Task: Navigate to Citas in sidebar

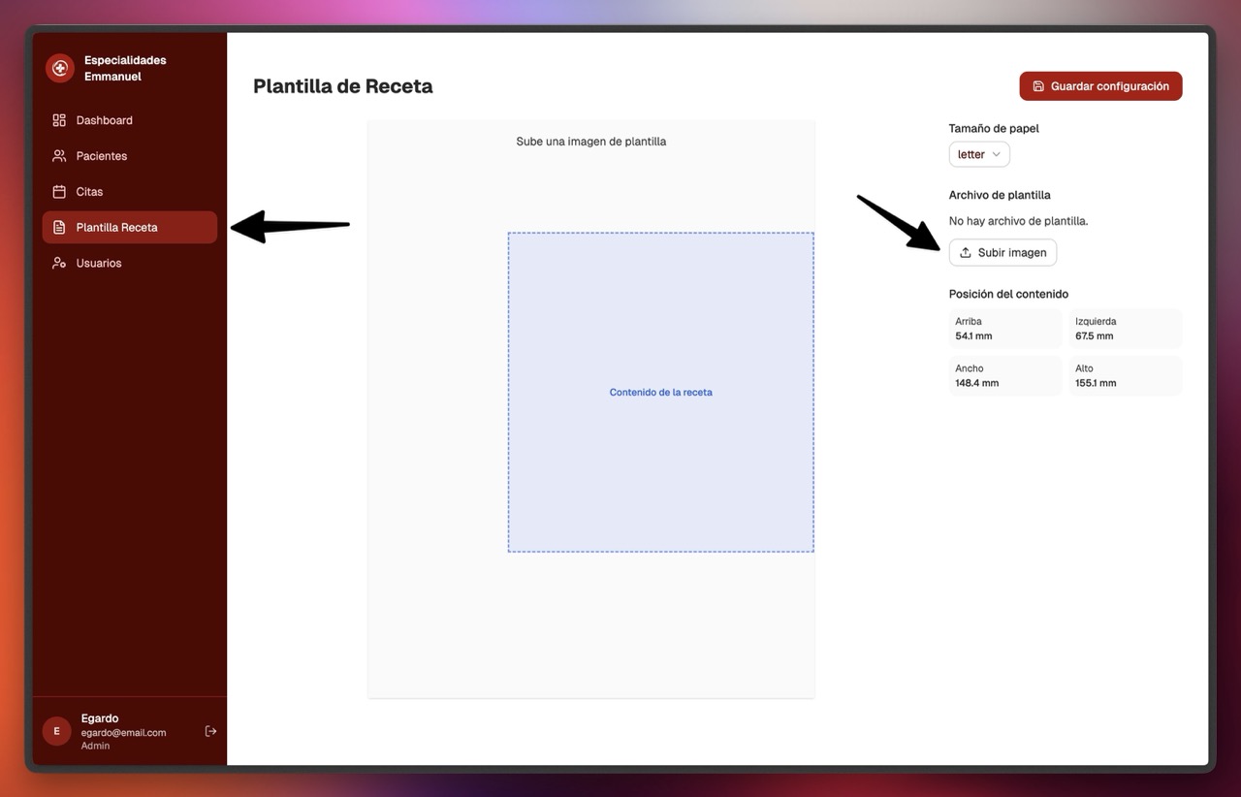Action: (89, 192)
